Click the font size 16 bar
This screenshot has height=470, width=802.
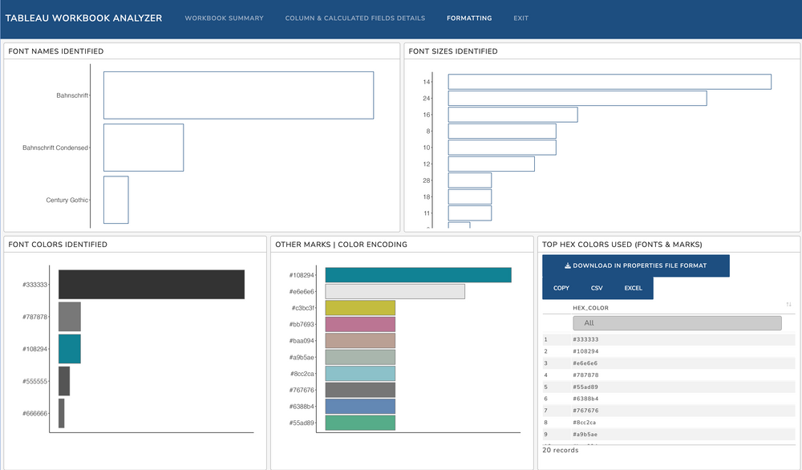tap(513, 115)
